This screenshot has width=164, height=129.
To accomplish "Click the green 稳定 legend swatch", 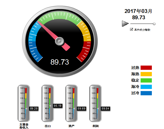I will [146, 80].
